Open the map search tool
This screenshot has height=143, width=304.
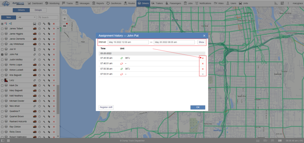pyautogui.click(x=65, y=12)
